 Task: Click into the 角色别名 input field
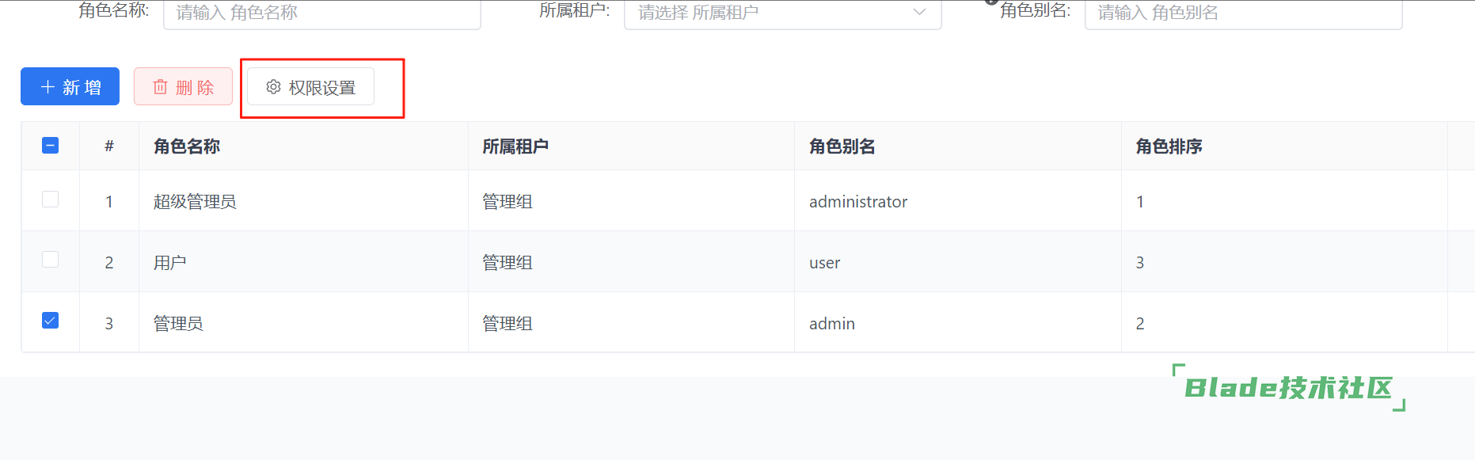(x=1243, y=13)
